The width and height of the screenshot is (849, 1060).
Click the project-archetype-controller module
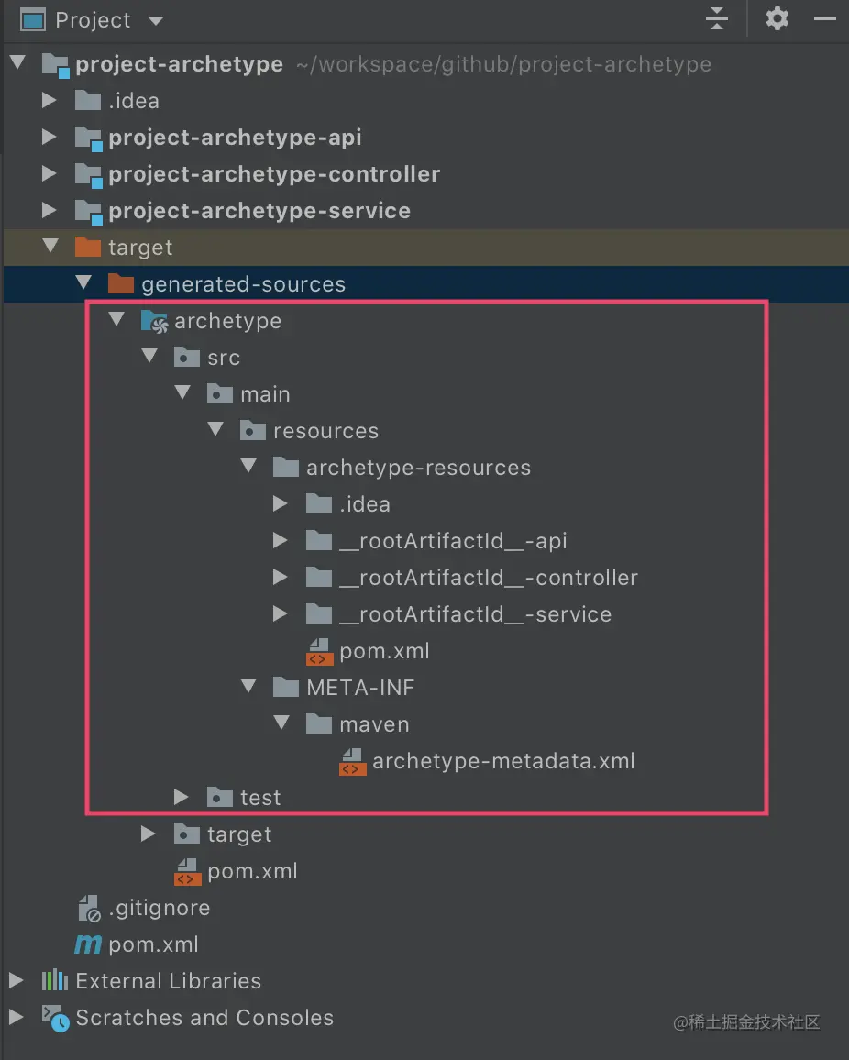coord(273,174)
